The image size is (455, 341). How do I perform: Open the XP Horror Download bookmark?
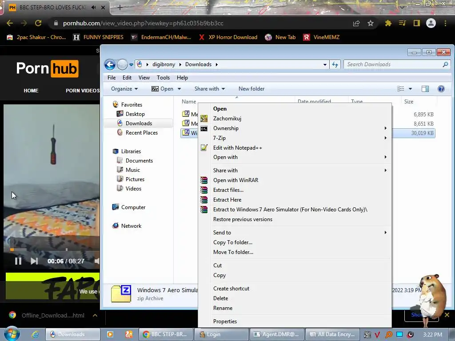(228, 37)
